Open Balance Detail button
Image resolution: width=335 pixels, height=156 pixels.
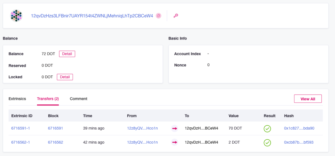pyautogui.click(x=67, y=54)
